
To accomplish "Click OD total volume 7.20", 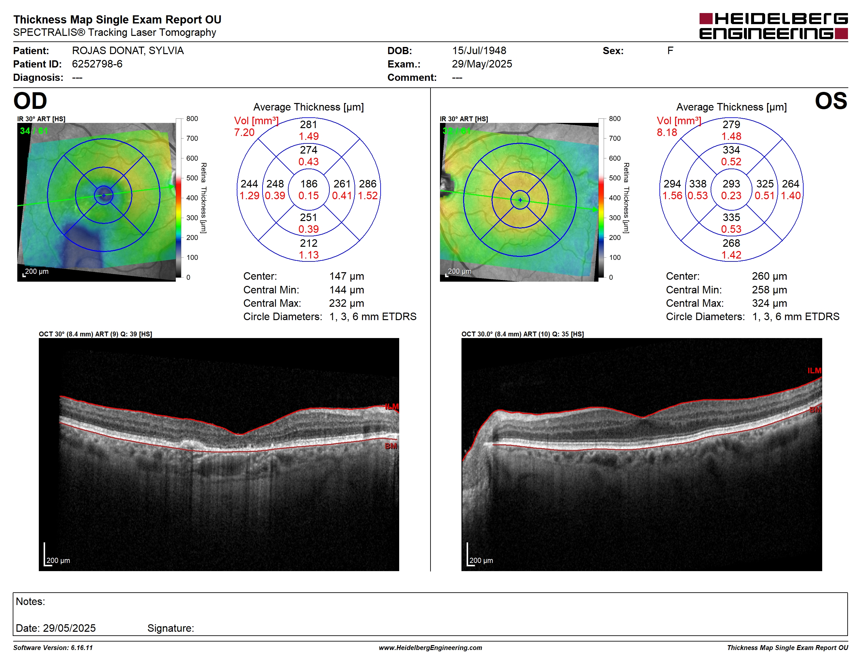I will click(x=244, y=132).
